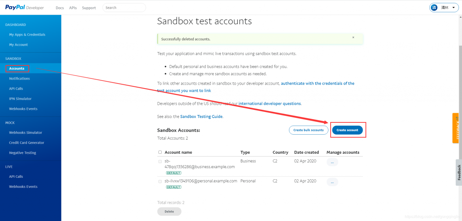The width and height of the screenshot is (462, 221).
Task: Open the user avatar icon in header
Action: pos(434,8)
